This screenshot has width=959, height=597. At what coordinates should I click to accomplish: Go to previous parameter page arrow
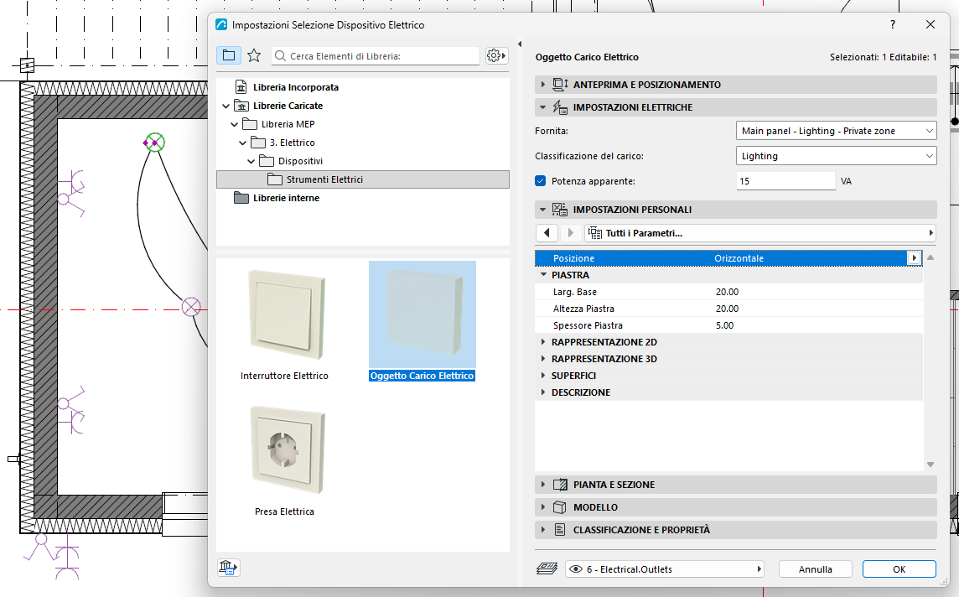547,233
